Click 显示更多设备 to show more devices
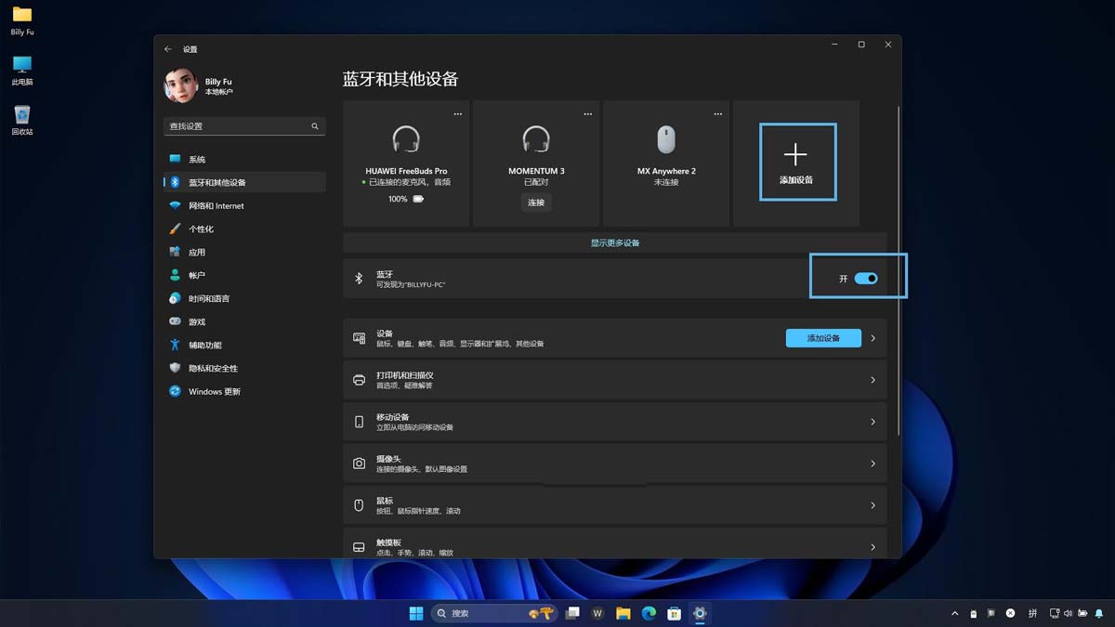The width and height of the screenshot is (1115, 627). tap(613, 242)
